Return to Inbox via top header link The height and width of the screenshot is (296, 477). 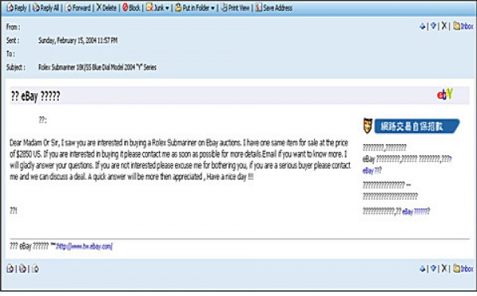point(463,26)
